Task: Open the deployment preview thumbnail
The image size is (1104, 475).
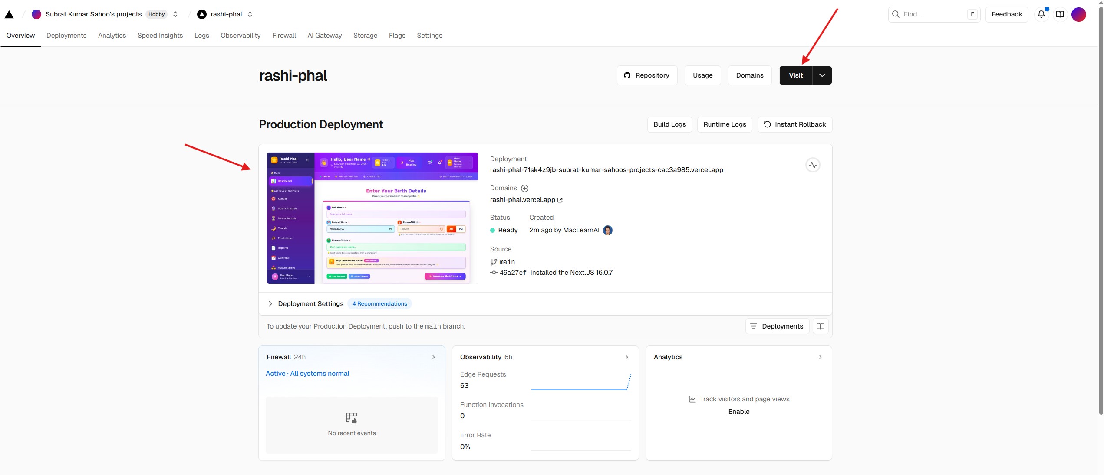Action: (372, 218)
